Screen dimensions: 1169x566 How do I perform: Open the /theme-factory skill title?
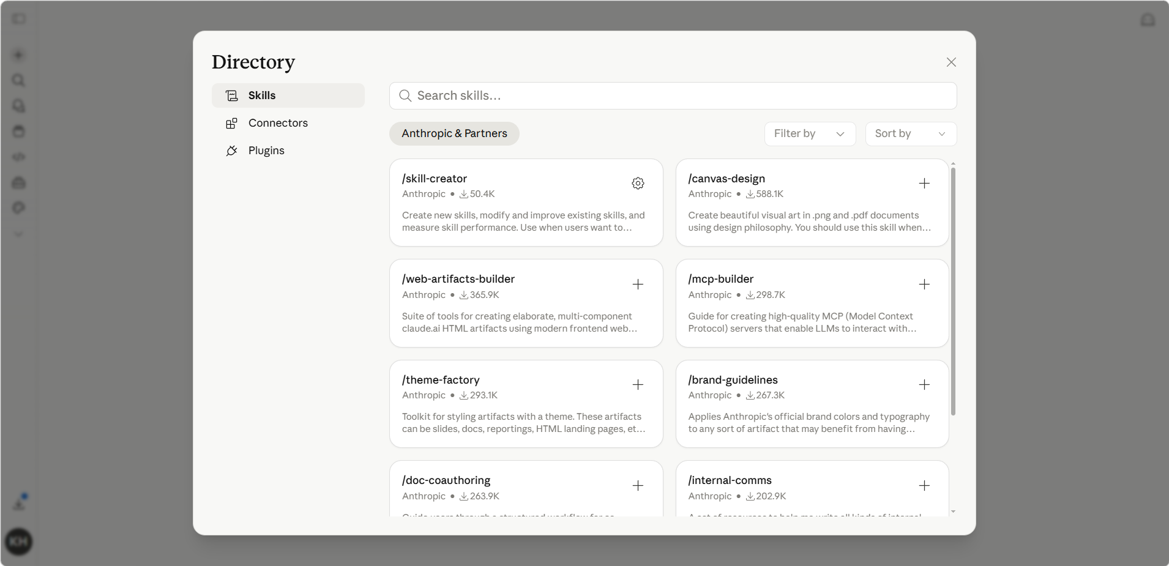click(x=441, y=380)
